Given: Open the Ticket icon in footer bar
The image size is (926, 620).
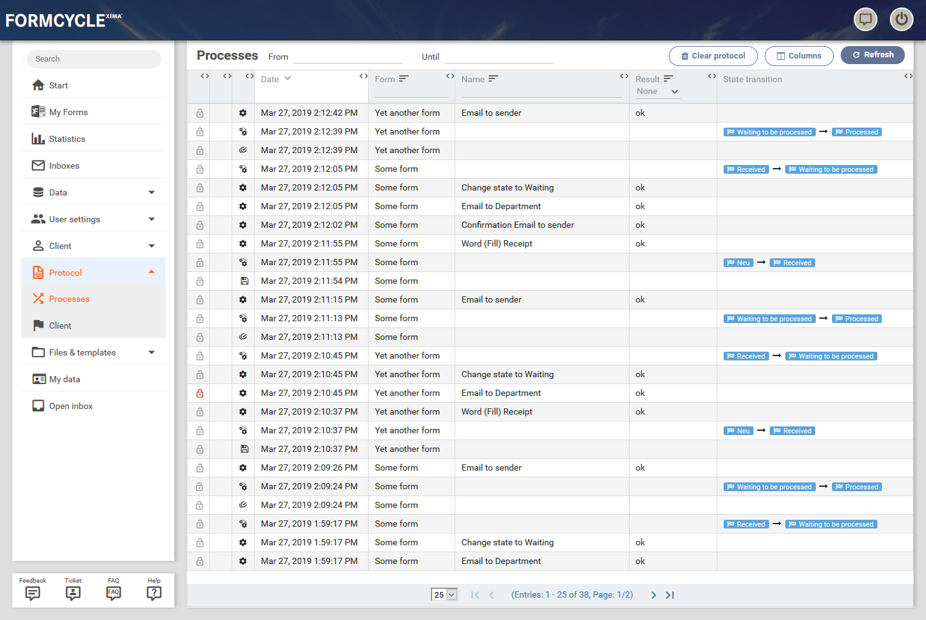Looking at the screenshot, I should pos(73,593).
